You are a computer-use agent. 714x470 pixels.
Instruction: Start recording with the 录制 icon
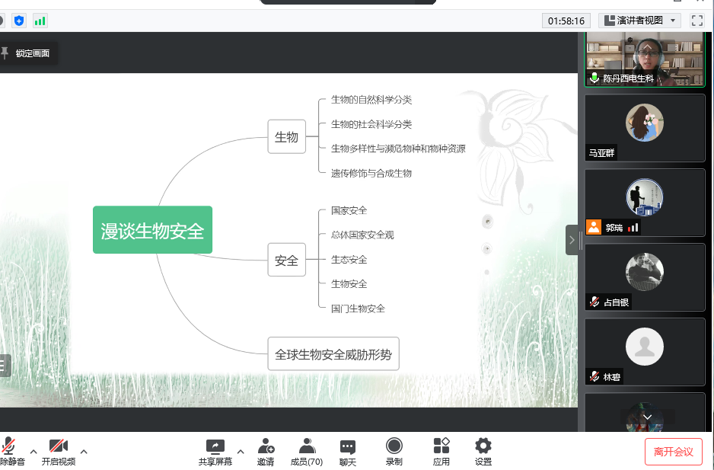pyautogui.click(x=394, y=447)
